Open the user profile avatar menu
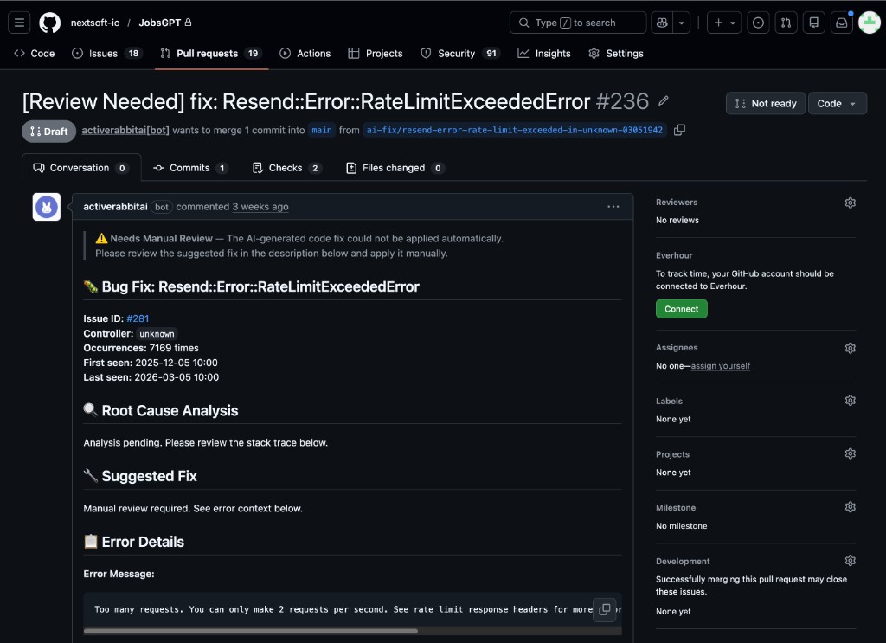Image resolution: width=886 pixels, height=643 pixels. (x=869, y=23)
